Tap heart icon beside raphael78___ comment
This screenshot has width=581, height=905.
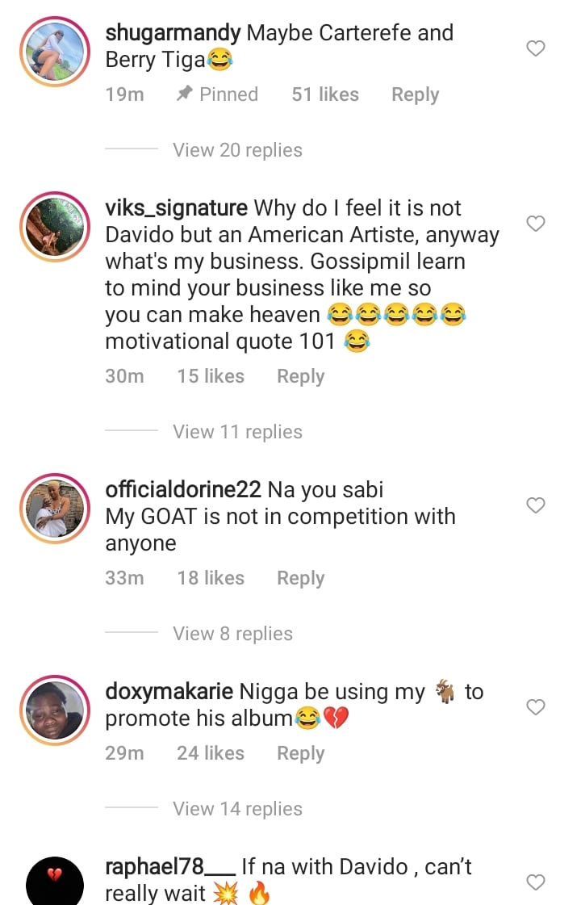point(536,882)
